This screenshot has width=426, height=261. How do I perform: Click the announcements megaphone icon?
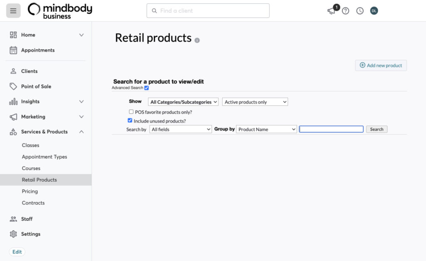click(x=331, y=11)
